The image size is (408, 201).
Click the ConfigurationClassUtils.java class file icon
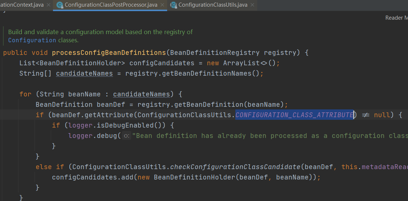173,5
